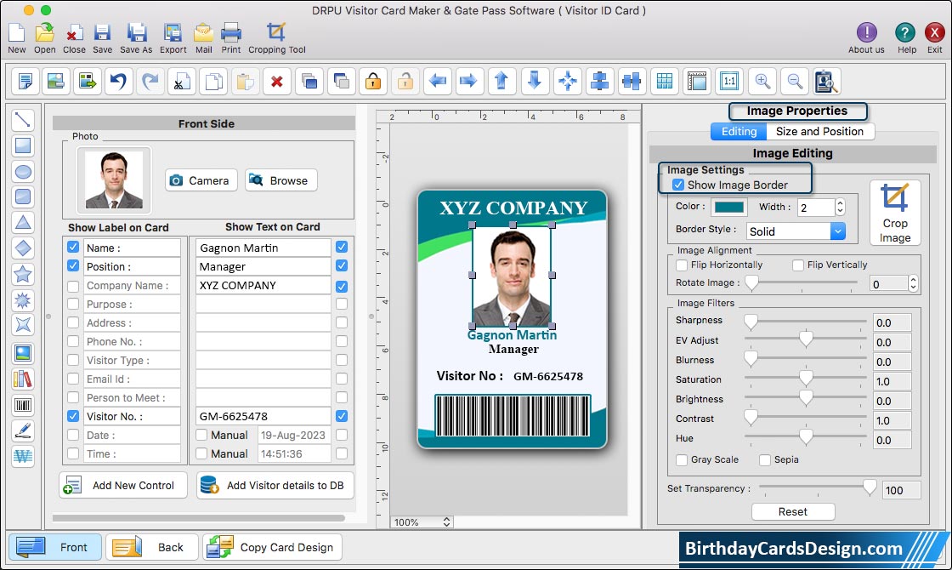Click the Zoom In magnifier icon
This screenshot has height=570, width=952.
[x=762, y=81]
